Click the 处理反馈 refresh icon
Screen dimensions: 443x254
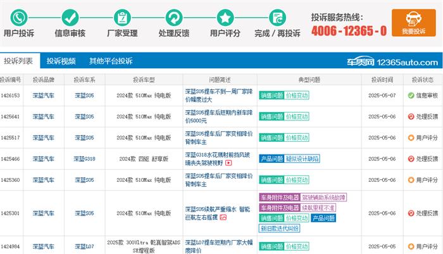tap(173, 17)
